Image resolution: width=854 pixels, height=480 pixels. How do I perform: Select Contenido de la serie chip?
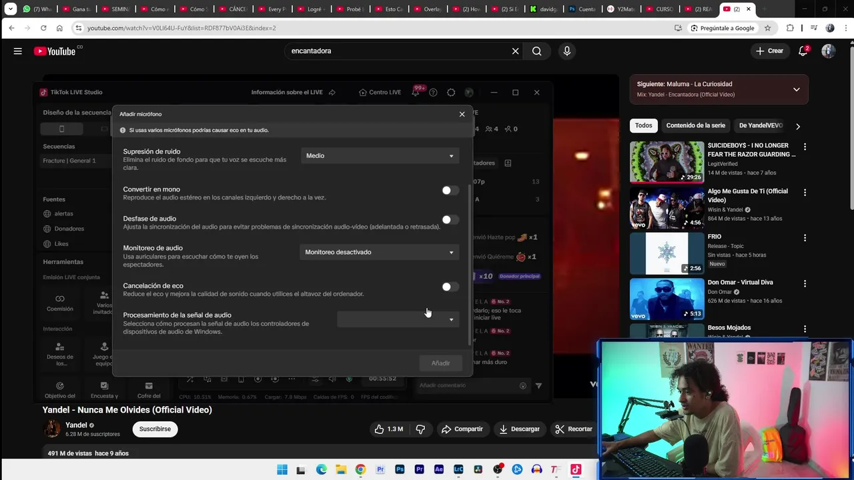695,125
